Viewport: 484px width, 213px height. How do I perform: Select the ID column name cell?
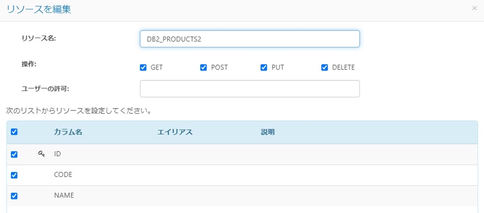coord(57,154)
